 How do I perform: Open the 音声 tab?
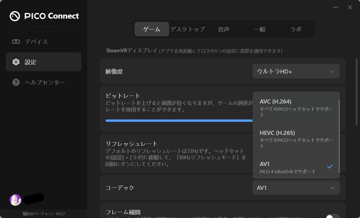click(224, 29)
